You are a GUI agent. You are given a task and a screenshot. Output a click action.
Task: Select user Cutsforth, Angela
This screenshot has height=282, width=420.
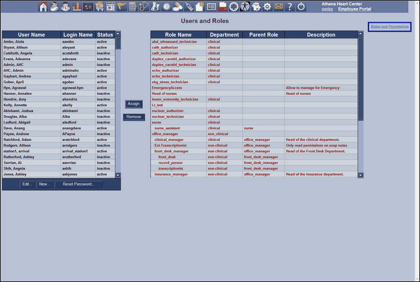(x=59, y=53)
